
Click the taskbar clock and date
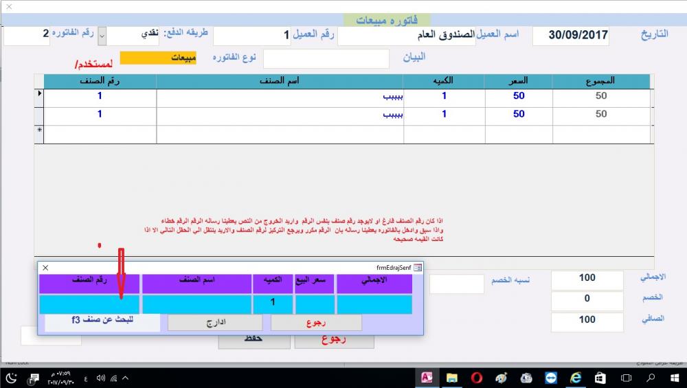(x=60, y=378)
